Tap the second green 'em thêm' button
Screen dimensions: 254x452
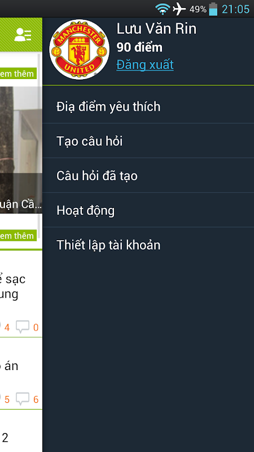point(19,236)
